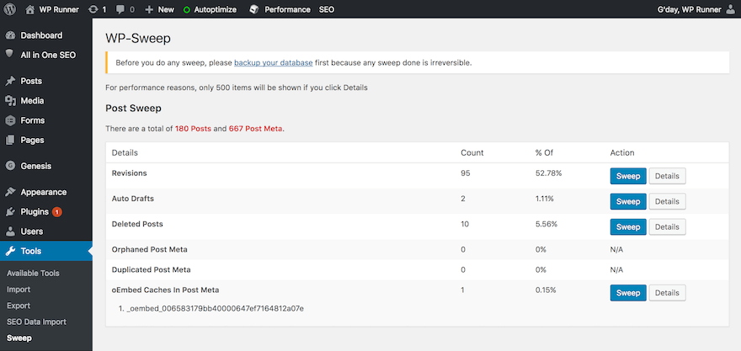This screenshot has width=741, height=351.
Task: Open the Appearance menu item
Action: click(x=45, y=192)
